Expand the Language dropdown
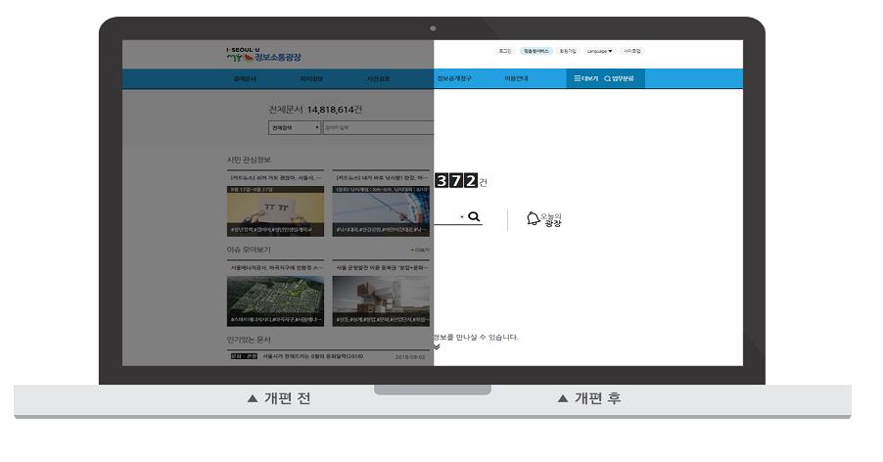Viewport: 883px width, 462px height. pos(599,51)
